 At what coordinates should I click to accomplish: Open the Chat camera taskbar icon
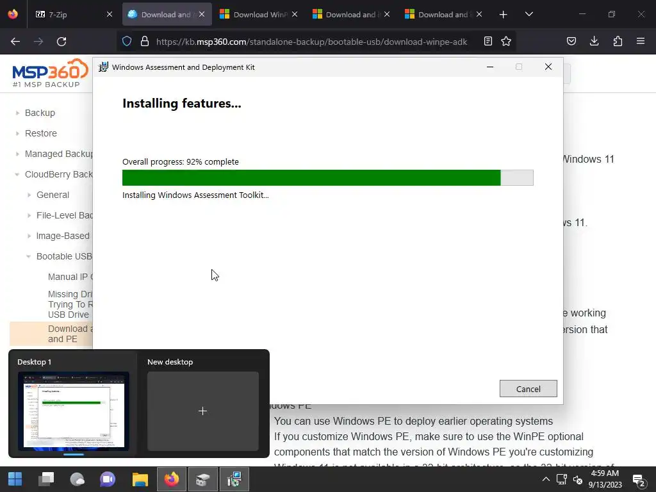pyautogui.click(x=108, y=479)
